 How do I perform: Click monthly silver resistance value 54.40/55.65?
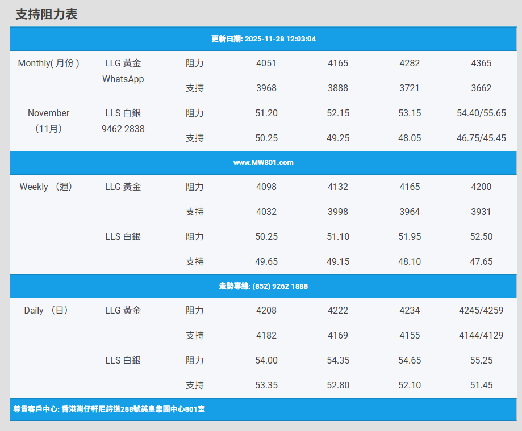pos(481,113)
